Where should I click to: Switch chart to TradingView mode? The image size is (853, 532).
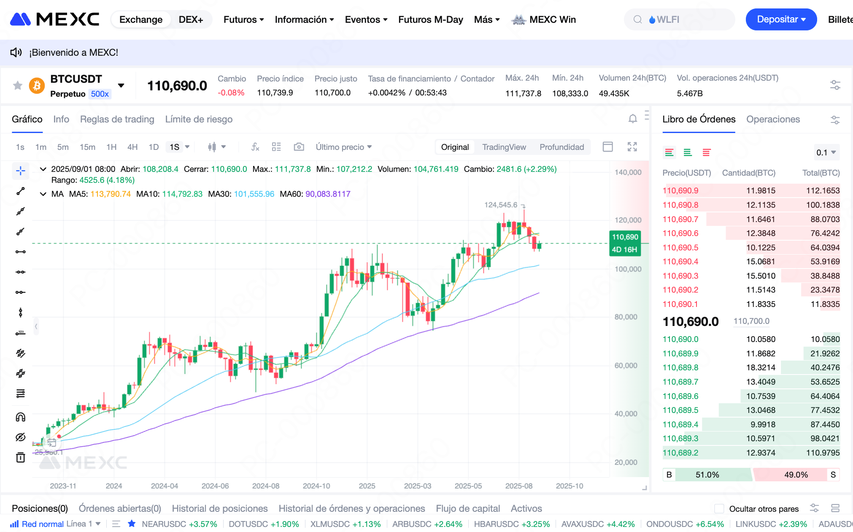coord(504,147)
